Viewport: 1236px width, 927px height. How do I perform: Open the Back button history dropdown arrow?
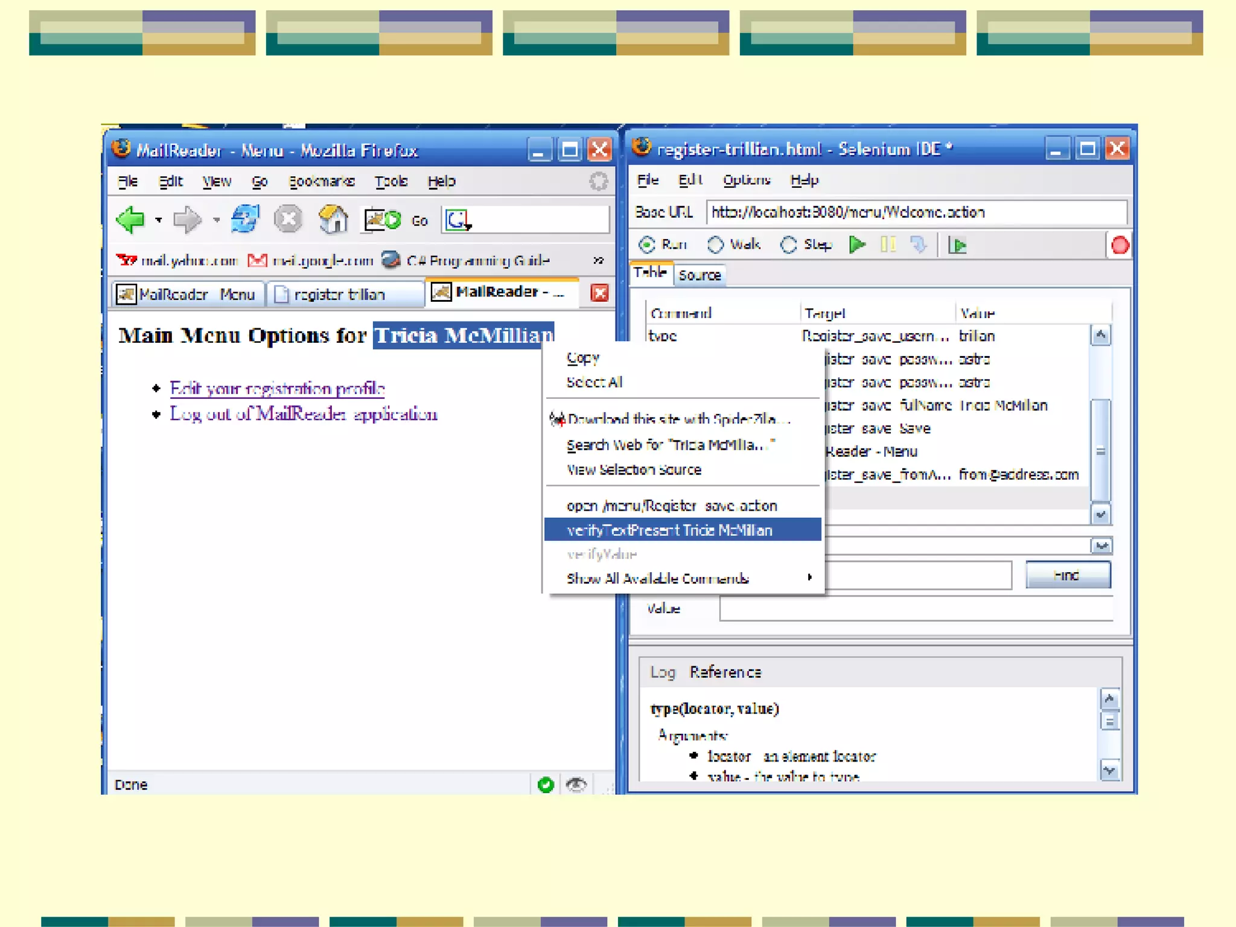click(x=159, y=220)
